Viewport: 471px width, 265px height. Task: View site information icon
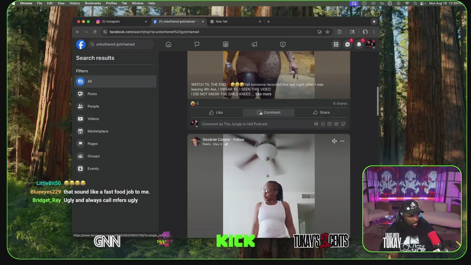pyautogui.click(x=105, y=32)
